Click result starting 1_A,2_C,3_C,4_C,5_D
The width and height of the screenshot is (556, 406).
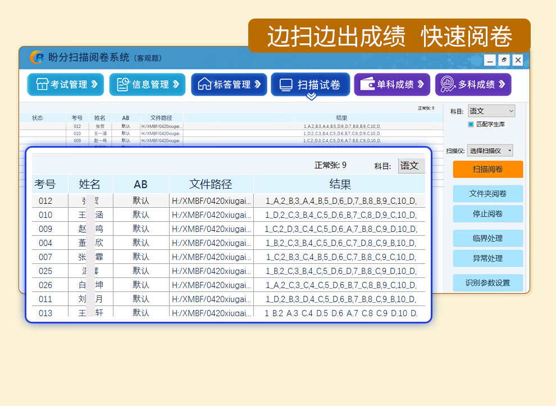coord(341,285)
